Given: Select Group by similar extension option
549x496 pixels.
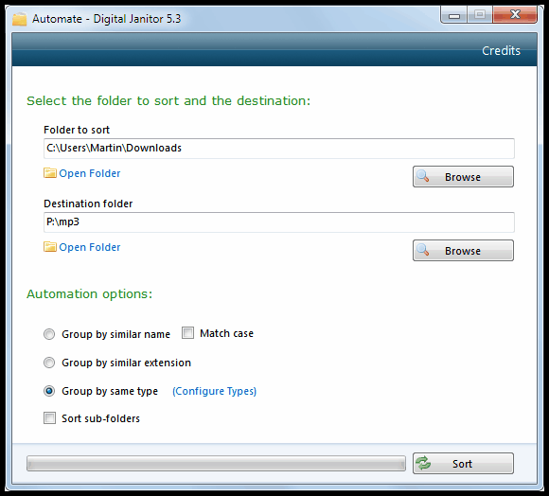Looking at the screenshot, I should pyautogui.click(x=49, y=363).
